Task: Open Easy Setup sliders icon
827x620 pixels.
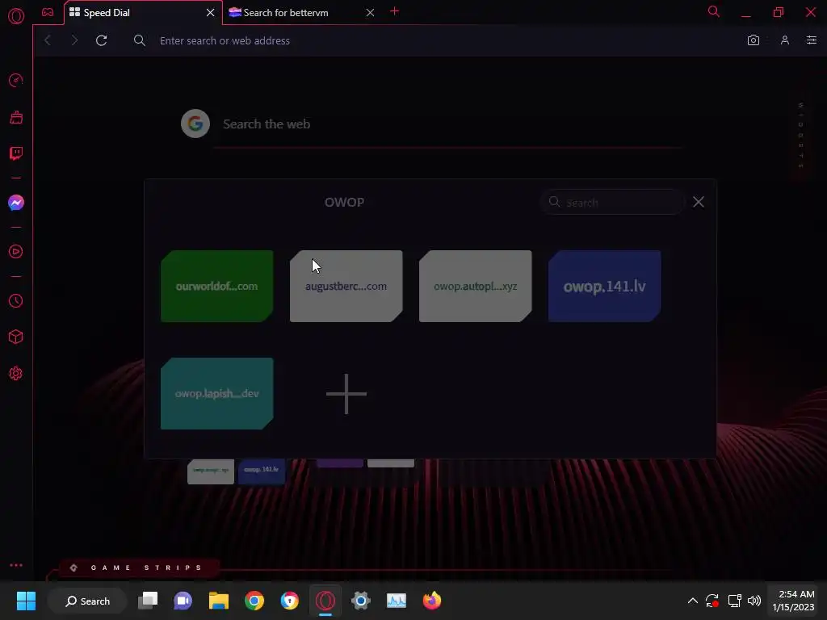Action: tap(812, 40)
